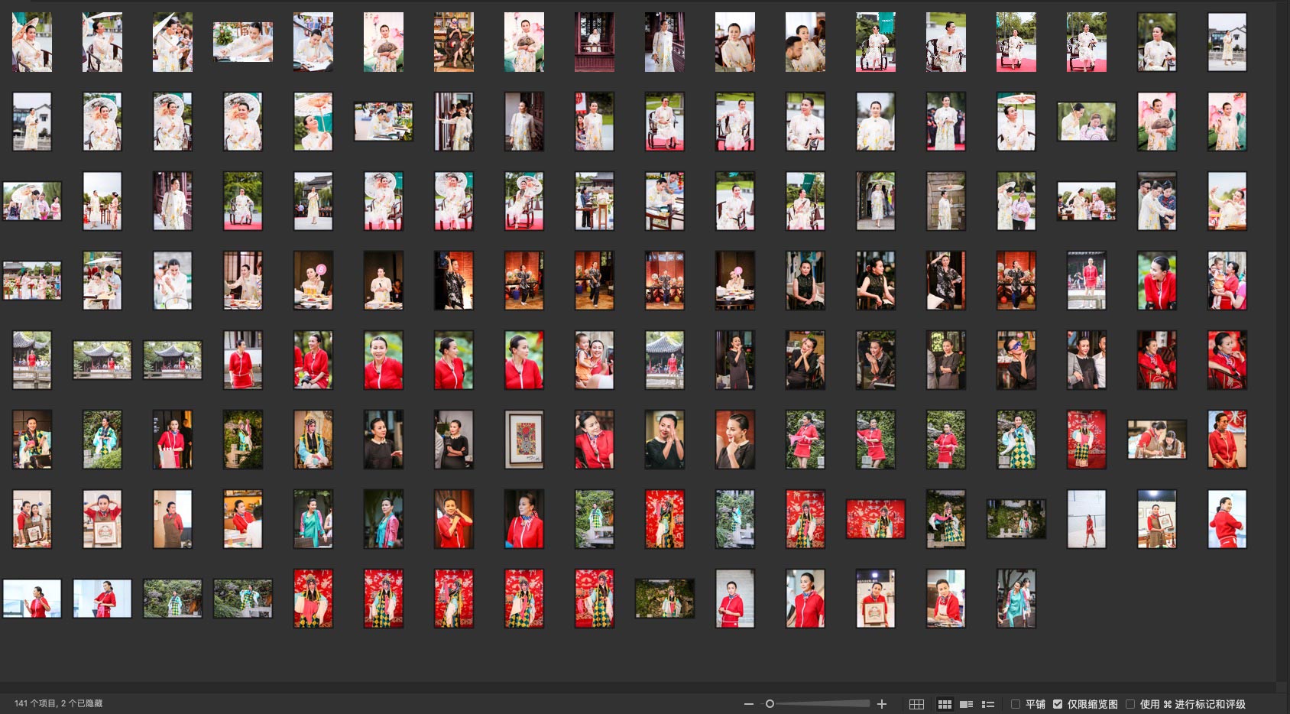Click the plus icon to enlarge thumbnails

(x=881, y=704)
